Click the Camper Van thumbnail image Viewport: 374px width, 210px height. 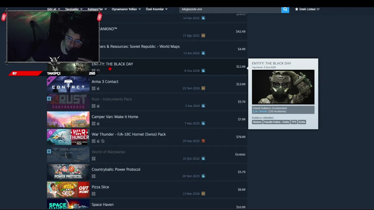(x=68, y=120)
